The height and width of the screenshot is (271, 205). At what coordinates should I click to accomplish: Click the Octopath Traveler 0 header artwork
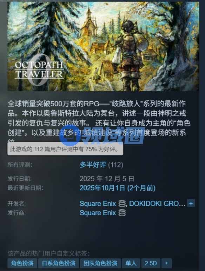pyautogui.click(x=103, y=46)
